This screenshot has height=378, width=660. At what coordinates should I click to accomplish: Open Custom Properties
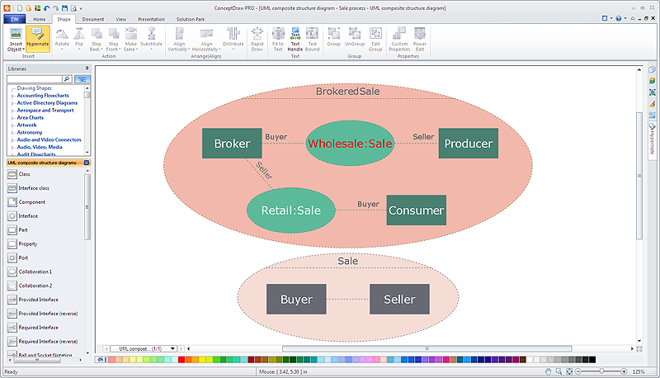pyautogui.click(x=399, y=38)
